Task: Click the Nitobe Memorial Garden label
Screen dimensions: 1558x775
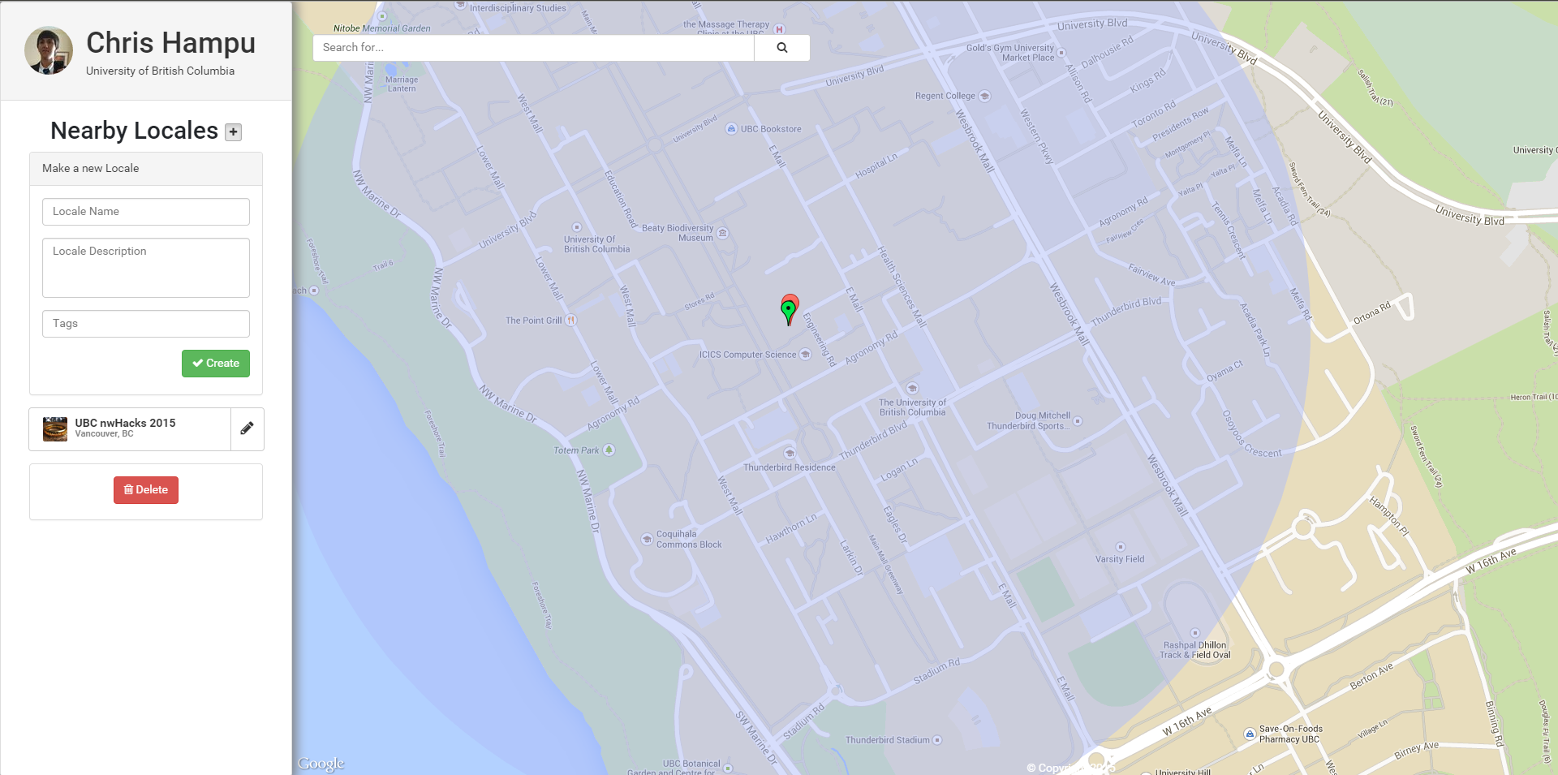Action: [x=382, y=28]
